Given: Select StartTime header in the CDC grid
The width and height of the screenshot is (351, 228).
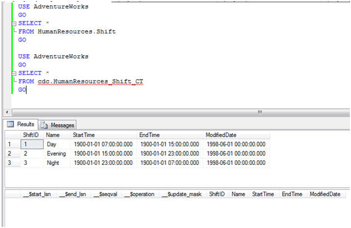Looking at the screenshot, I should point(263,194).
